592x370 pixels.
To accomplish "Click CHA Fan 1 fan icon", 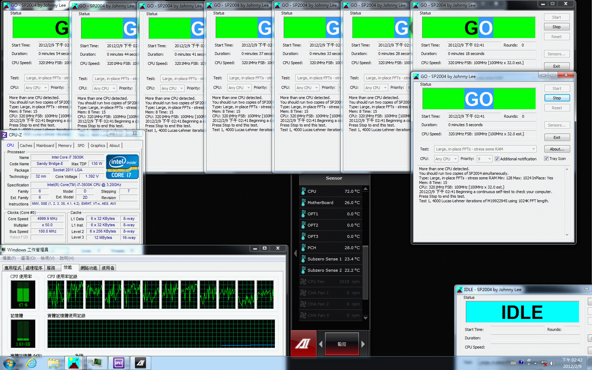I will tap(303, 292).
